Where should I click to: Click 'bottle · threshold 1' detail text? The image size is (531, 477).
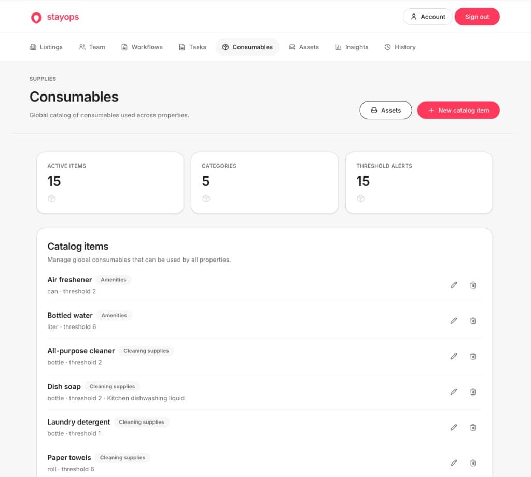(74, 433)
